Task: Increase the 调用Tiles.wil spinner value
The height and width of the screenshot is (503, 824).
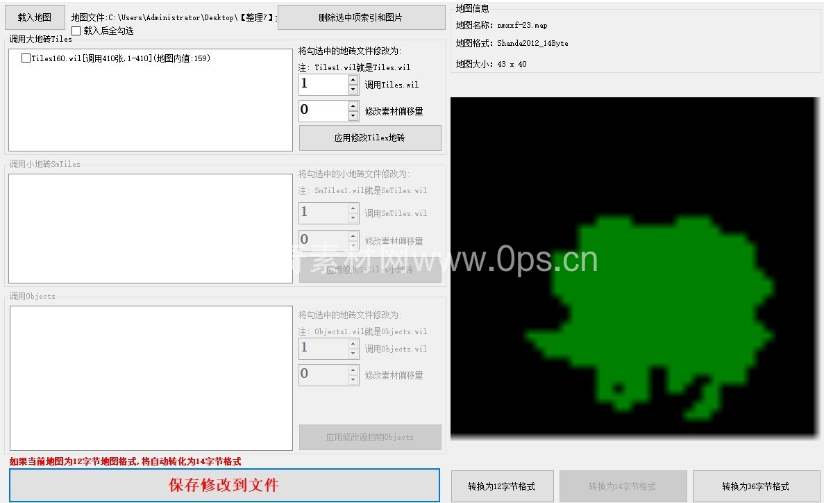Action: point(353,80)
